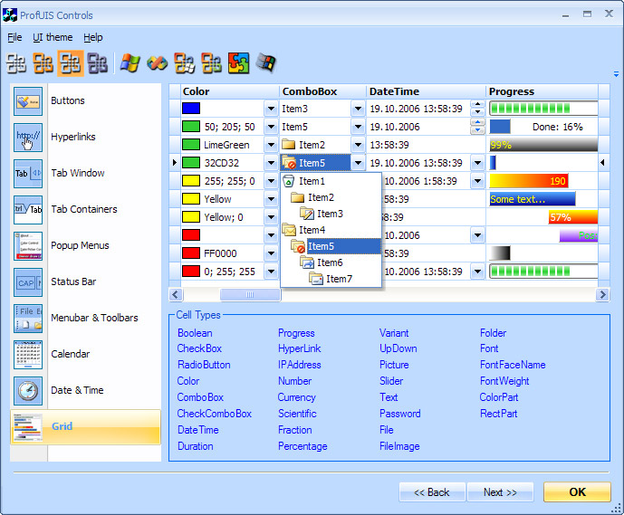
Task: Apply the colorful puzzle theme icon
Action: (x=239, y=63)
